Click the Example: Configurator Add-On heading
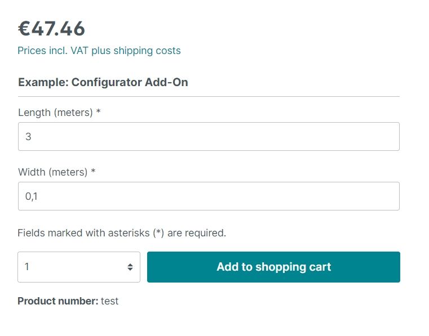Image resolution: width=429 pixels, height=336 pixels. coord(103,82)
